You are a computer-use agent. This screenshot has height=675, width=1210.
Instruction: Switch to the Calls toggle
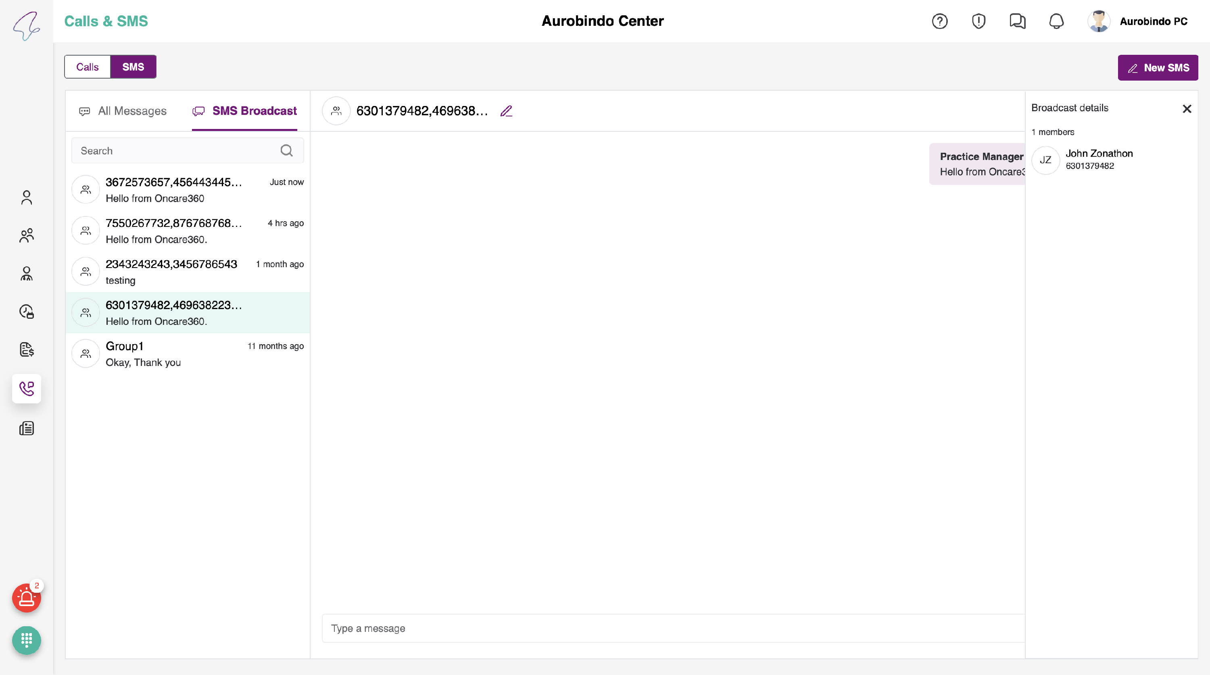[x=88, y=66]
